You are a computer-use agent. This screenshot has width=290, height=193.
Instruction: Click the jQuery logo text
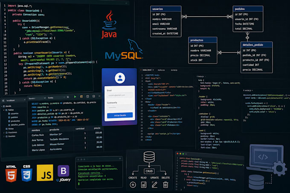tap(64, 180)
